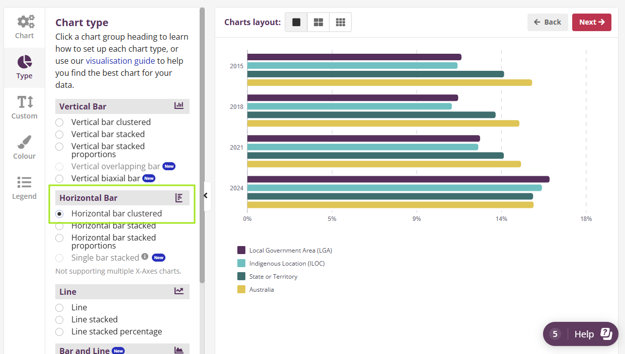Select Line stacked percentage radio option
The width and height of the screenshot is (625, 354).
pos(59,332)
